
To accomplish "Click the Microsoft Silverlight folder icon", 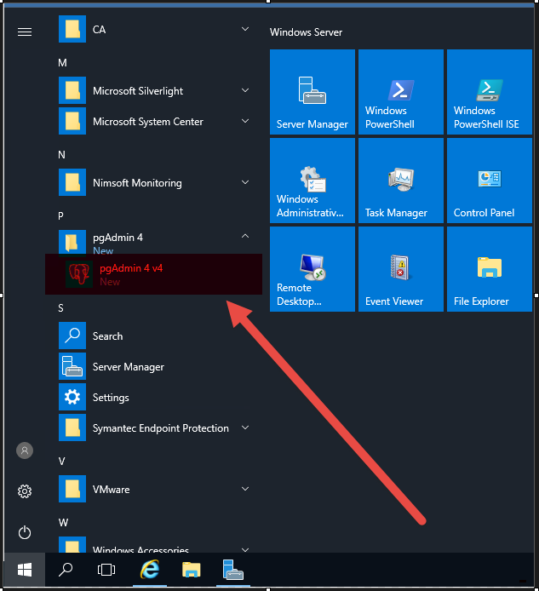I will (x=72, y=90).
